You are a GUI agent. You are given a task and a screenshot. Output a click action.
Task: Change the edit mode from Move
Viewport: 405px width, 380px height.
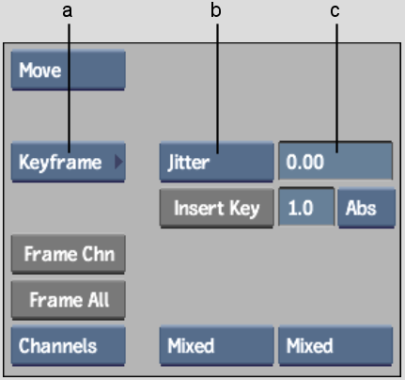click(69, 71)
